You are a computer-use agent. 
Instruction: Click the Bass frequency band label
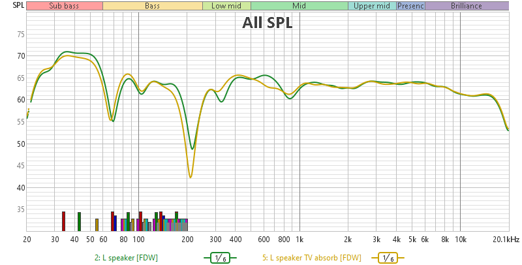pos(153,6)
